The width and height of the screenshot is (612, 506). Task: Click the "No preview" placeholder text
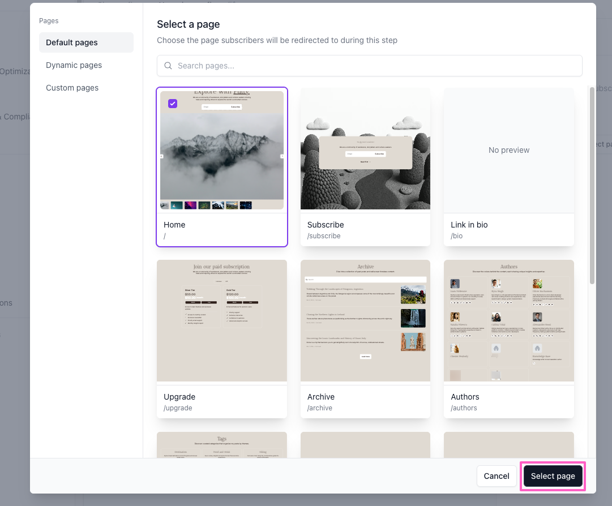pos(509,150)
